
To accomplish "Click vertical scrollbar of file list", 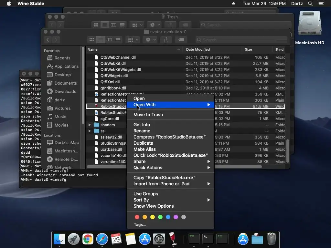I will (287, 150).
